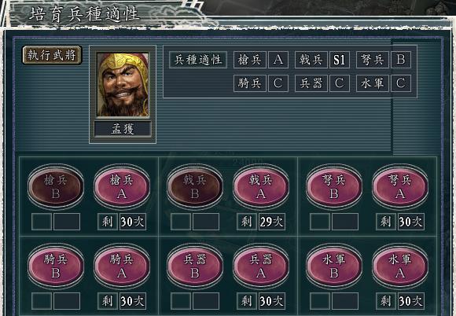The width and height of the screenshot is (456, 316).
Task: Click the 孟獲 name label
Action: (x=123, y=129)
